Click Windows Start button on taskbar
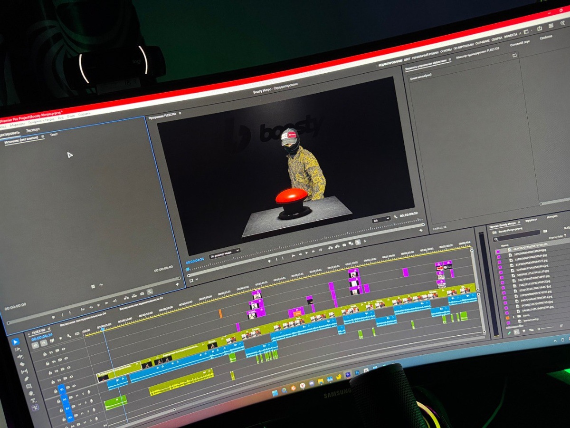The image size is (570, 428). click(274, 394)
